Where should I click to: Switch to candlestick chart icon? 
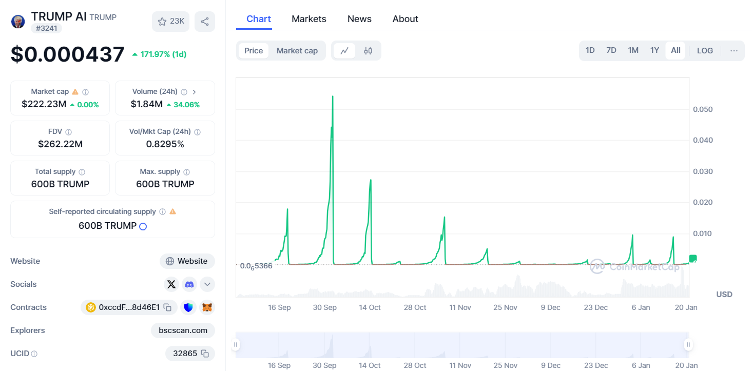click(x=368, y=51)
